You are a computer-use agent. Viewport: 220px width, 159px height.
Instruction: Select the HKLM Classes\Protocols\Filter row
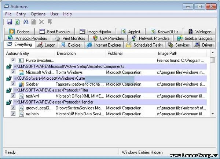(x=110, y=90)
